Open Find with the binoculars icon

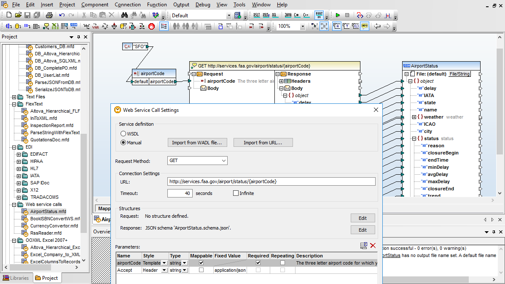[124, 15]
